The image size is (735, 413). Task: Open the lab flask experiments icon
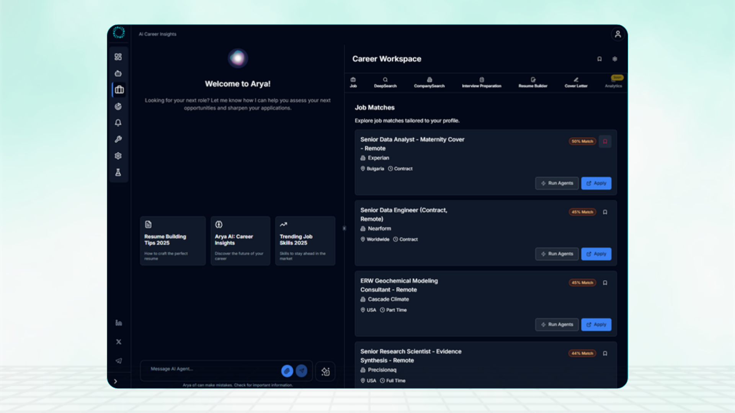(x=118, y=172)
